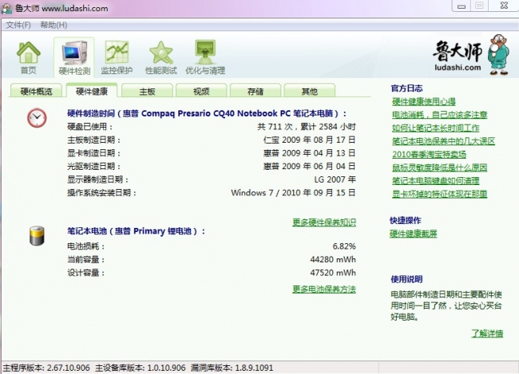519x374 pixels.
Task: Switch to the 其他 tab
Action: pyautogui.click(x=309, y=92)
